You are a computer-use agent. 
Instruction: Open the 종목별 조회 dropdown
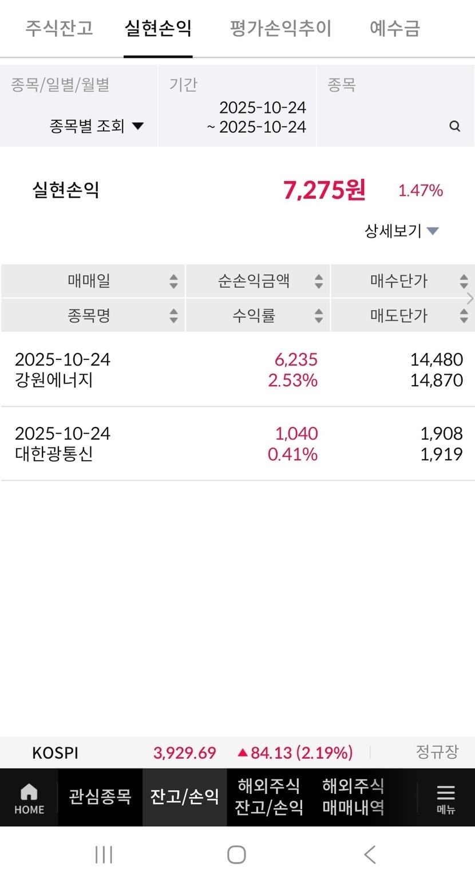tap(96, 126)
